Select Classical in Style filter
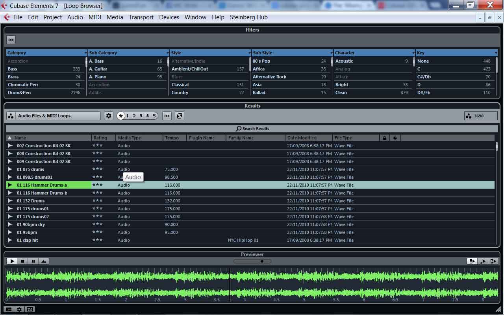Image resolution: width=504 pixels, height=315 pixels. (208, 85)
